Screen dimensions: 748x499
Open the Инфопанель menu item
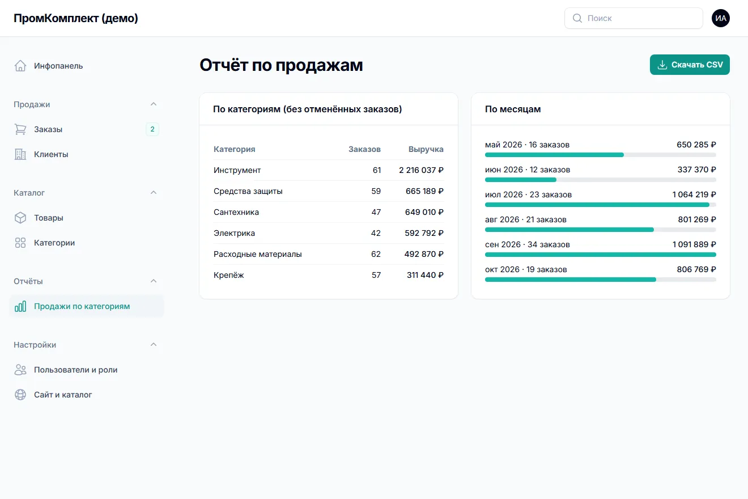(x=86, y=66)
